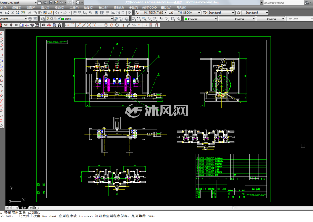This screenshot has height=222, width=313.
Task: Click the New drawing icon in the title bar
Action: pyautogui.click(x=40, y=2)
